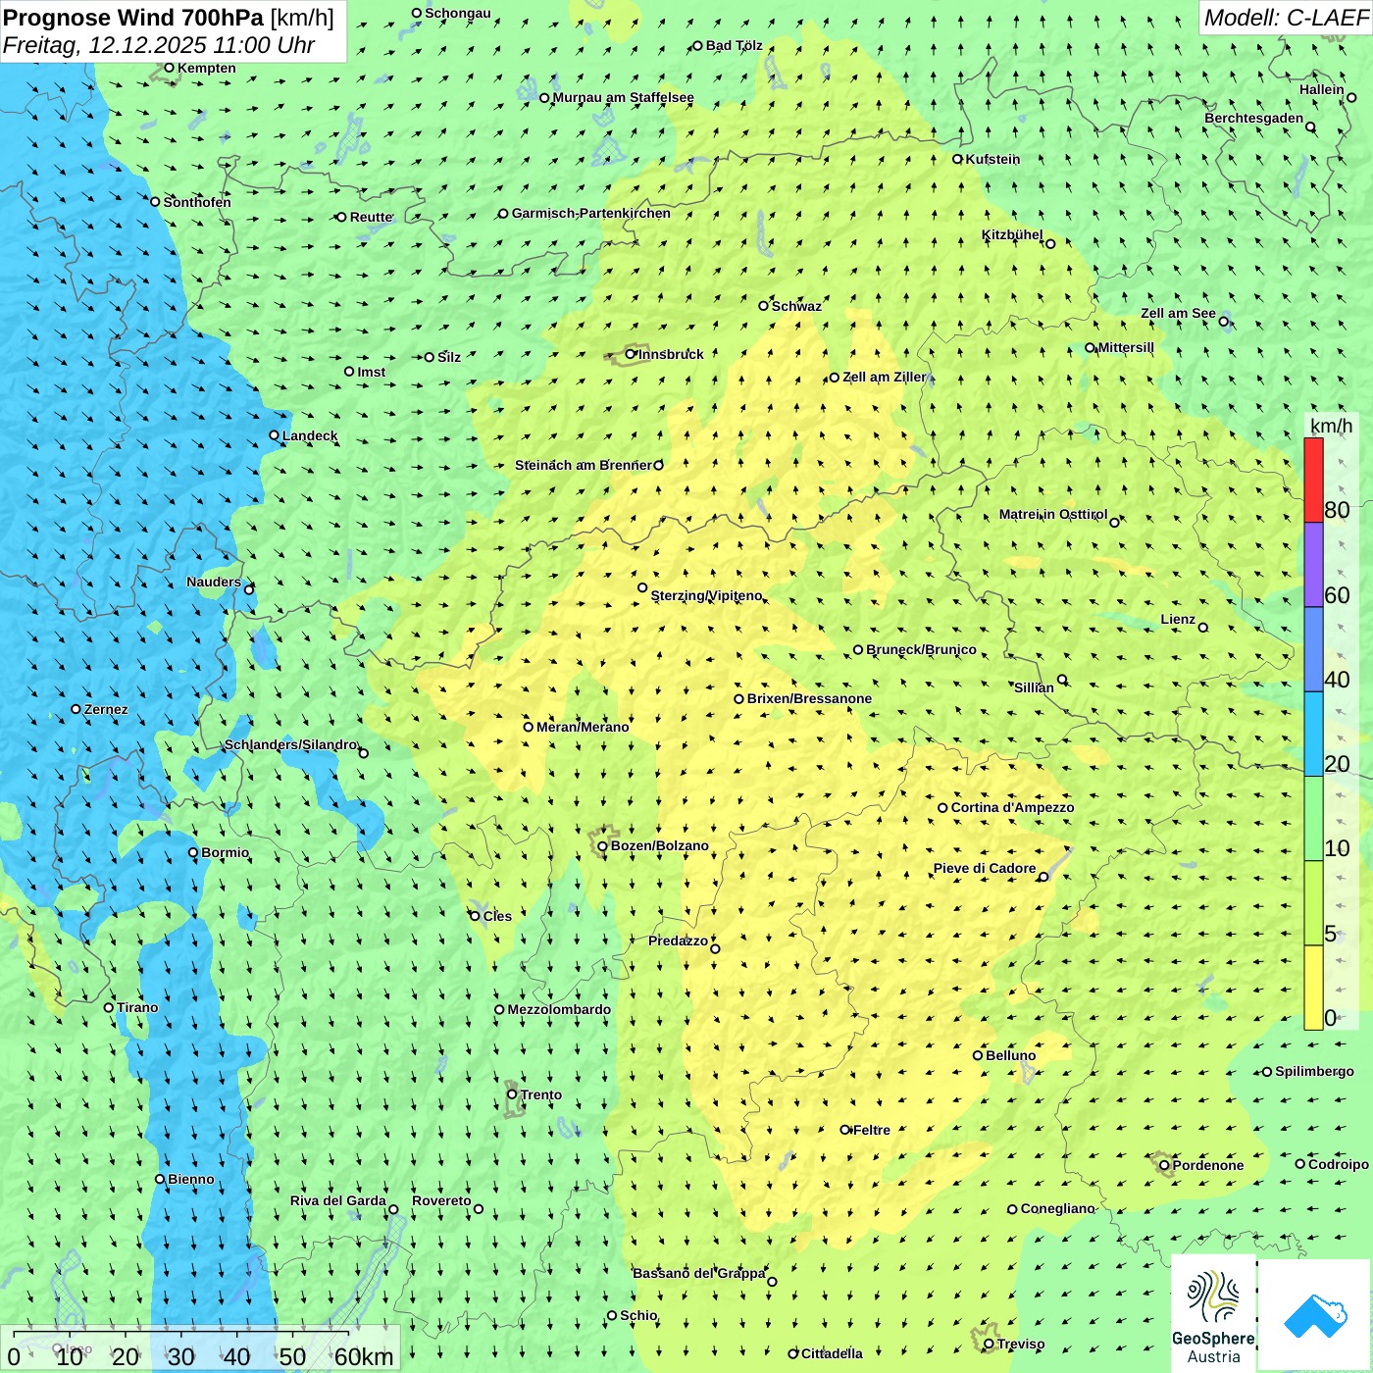Click the 'Codroipo' label
Screen dimensions: 1373x1373
1339,1164
